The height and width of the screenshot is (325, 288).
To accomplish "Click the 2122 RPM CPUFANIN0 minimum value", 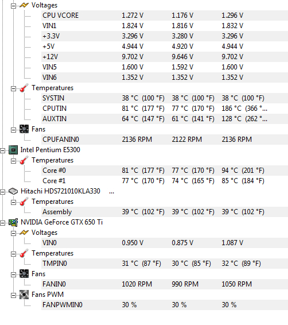I will tap(187, 140).
